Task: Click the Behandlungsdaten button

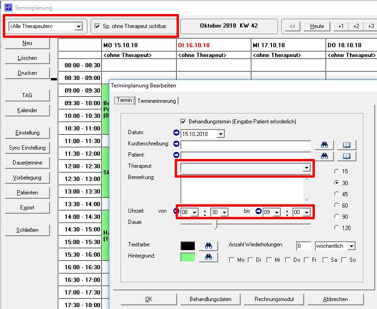Action: (x=210, y=299)
